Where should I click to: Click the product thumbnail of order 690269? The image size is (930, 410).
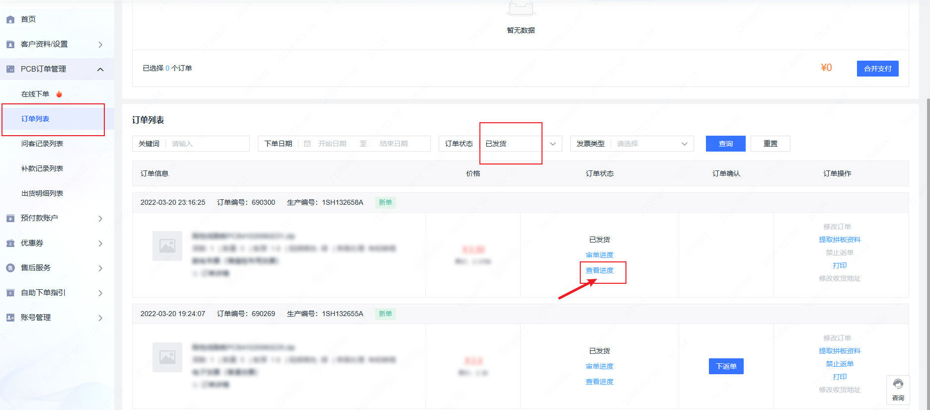tap(167, 357)
